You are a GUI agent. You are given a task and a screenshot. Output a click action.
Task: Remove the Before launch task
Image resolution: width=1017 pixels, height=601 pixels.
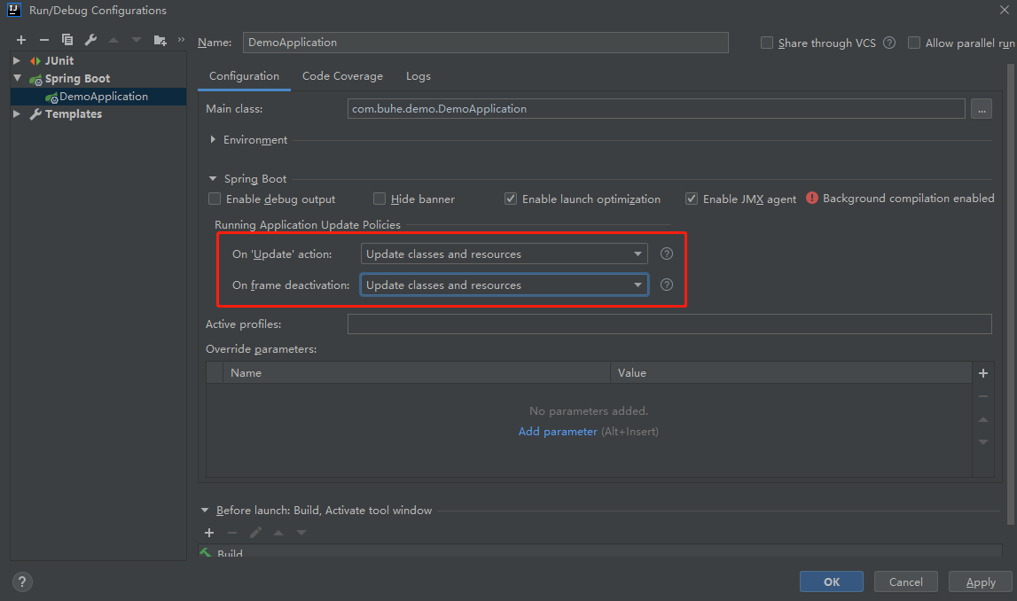point(232,532)
